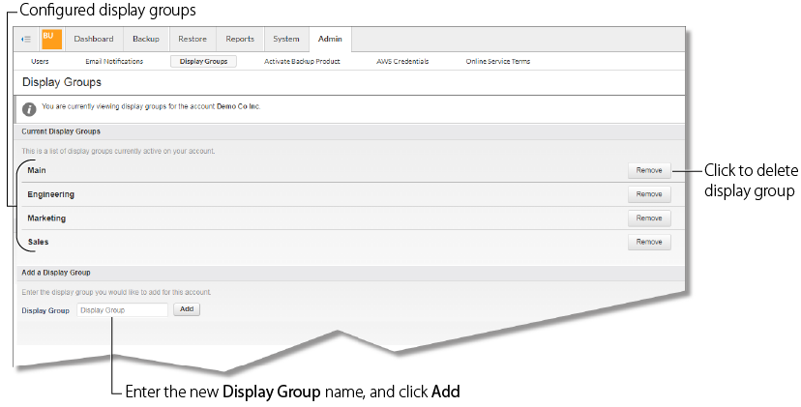The height and width of the screenshot is (407, 801).
Task: Go to the Restore tab
Action: (x=193, y=40)
